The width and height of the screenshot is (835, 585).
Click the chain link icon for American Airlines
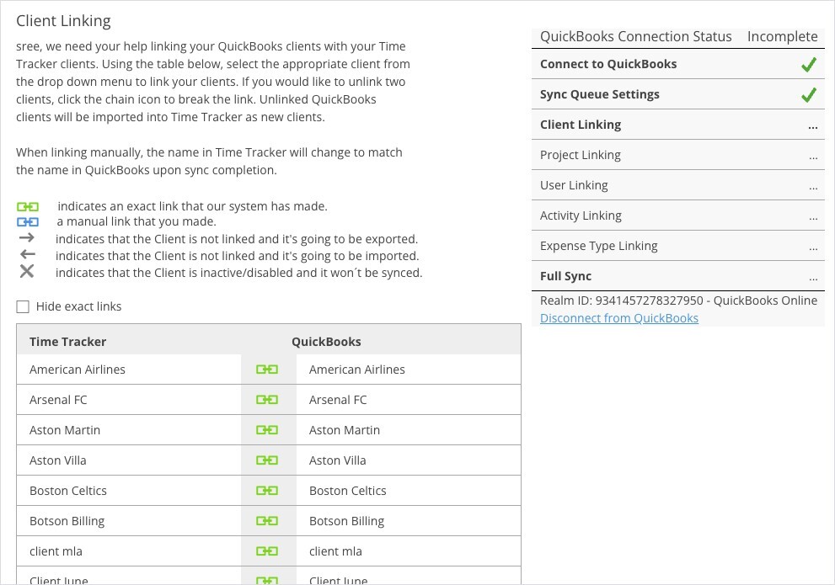point(267,369)
